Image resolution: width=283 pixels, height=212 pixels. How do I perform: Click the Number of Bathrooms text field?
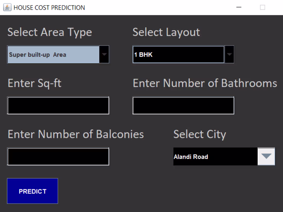pos(183,105)
